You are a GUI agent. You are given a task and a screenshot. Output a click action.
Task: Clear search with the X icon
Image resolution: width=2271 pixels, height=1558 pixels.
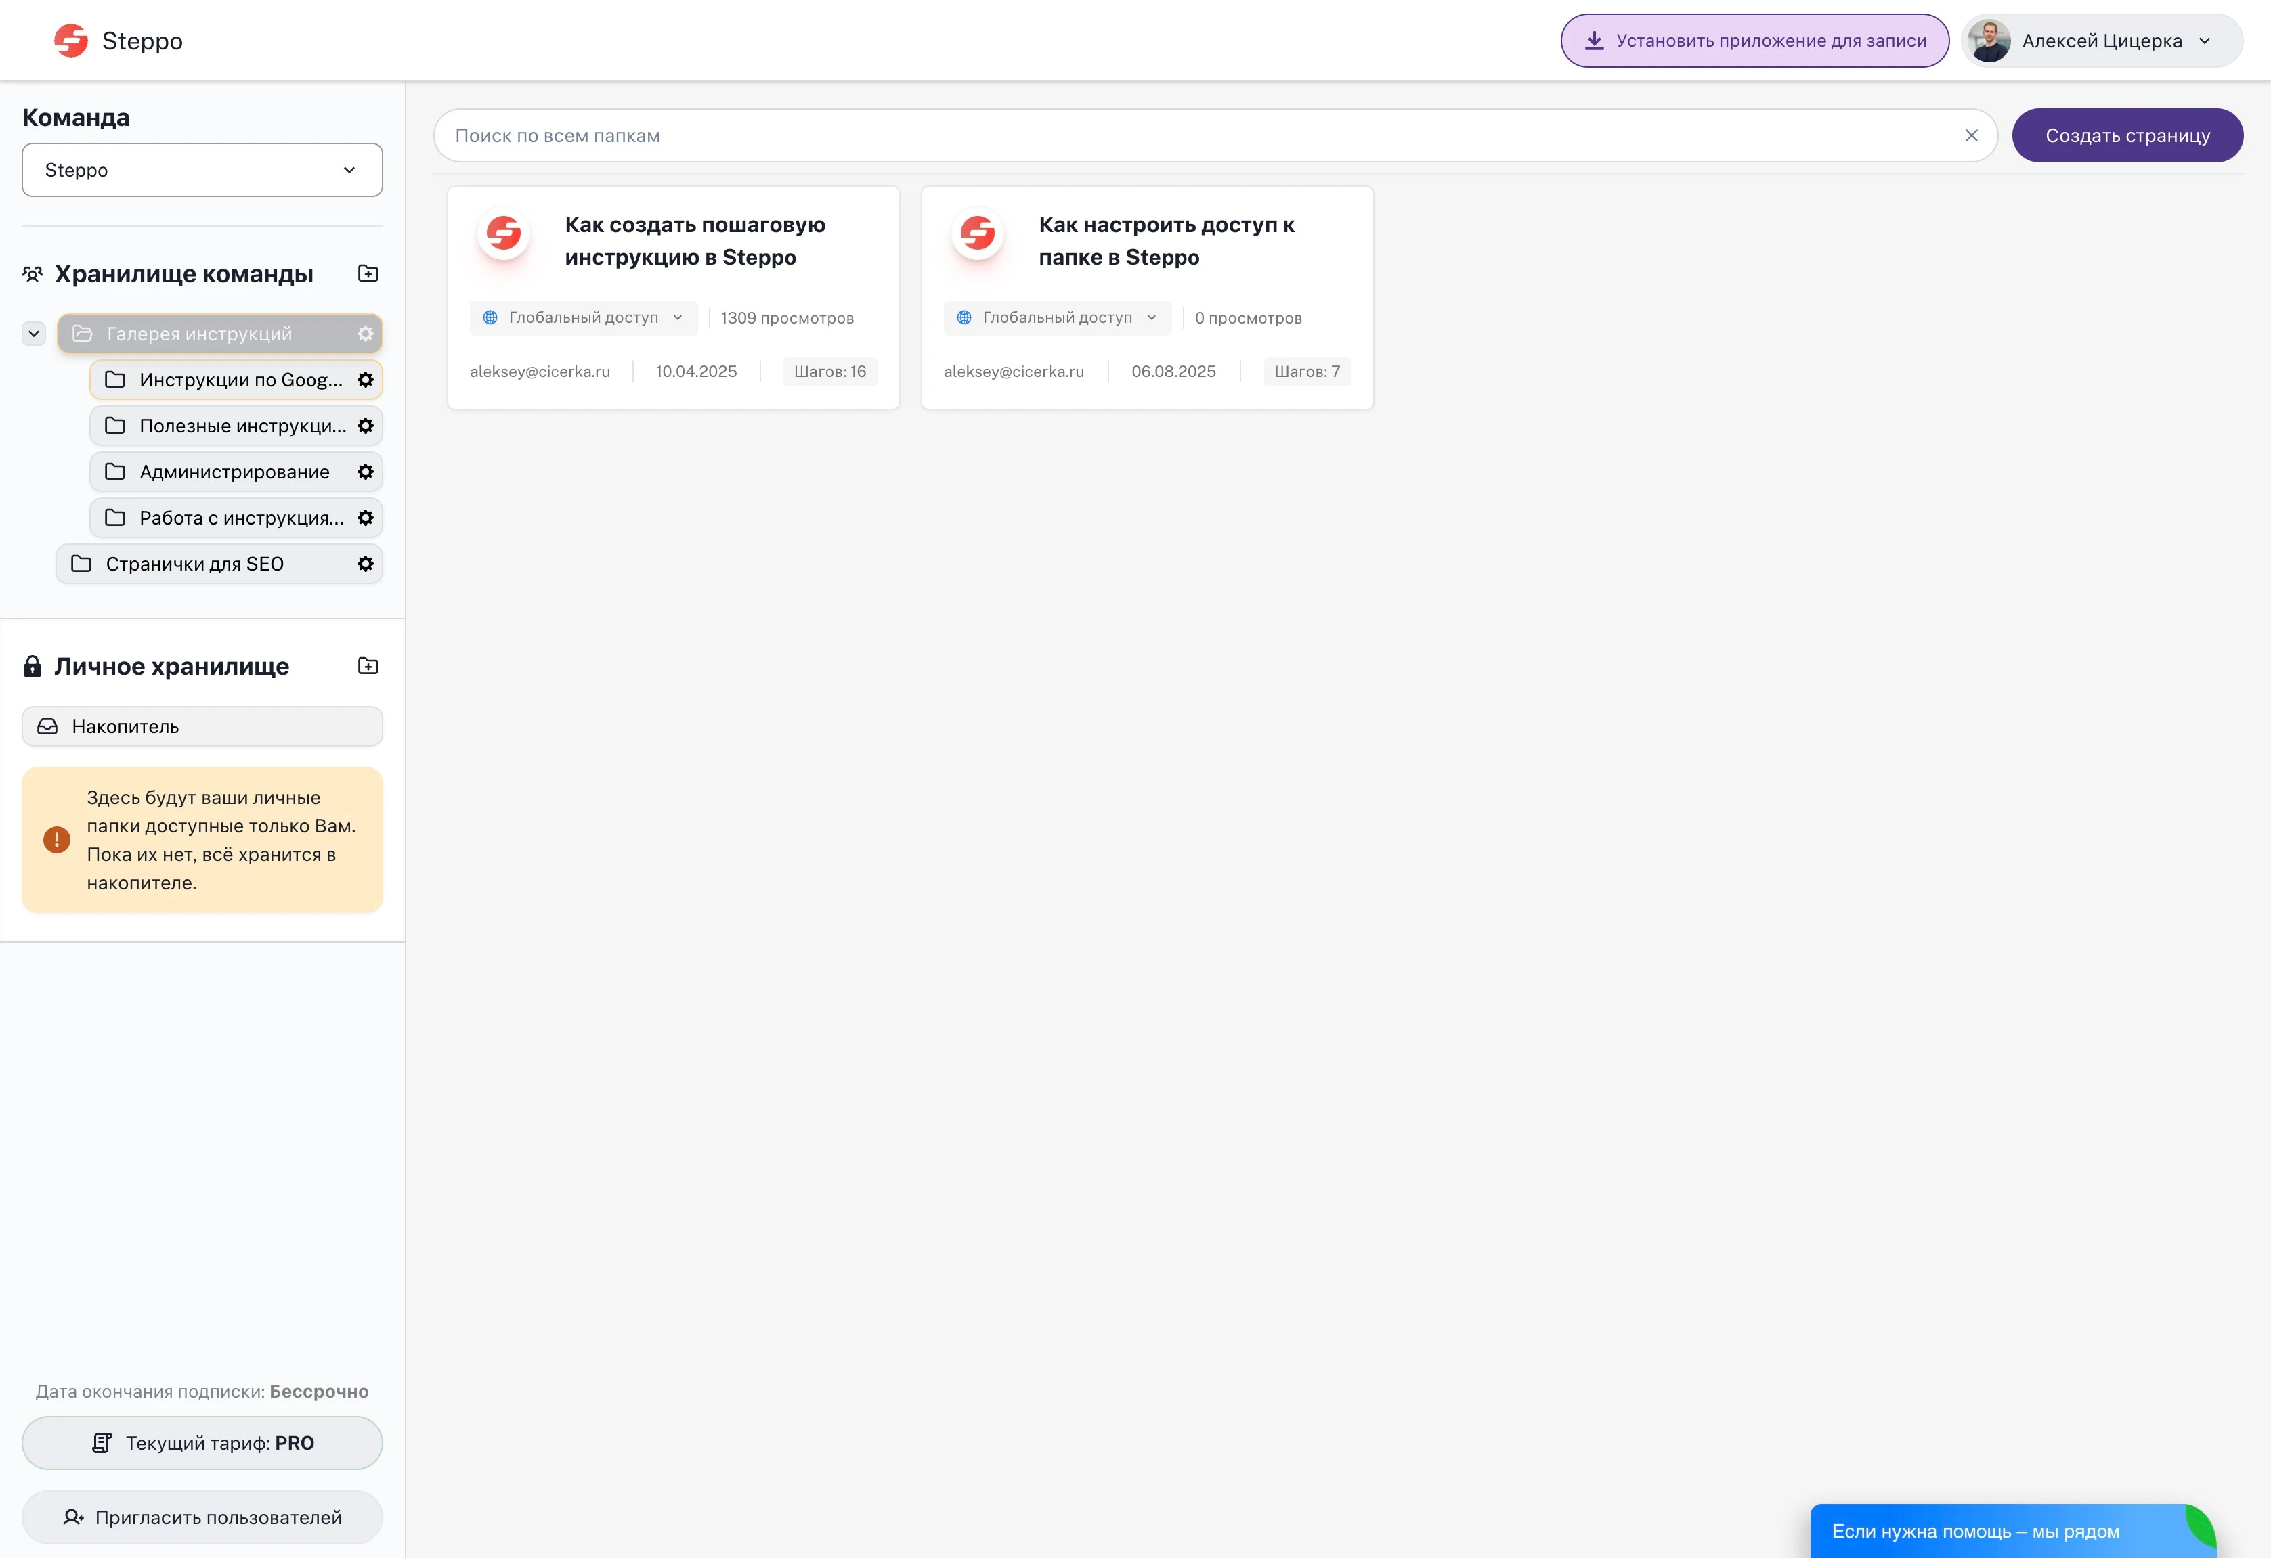tap(1971, 136)
